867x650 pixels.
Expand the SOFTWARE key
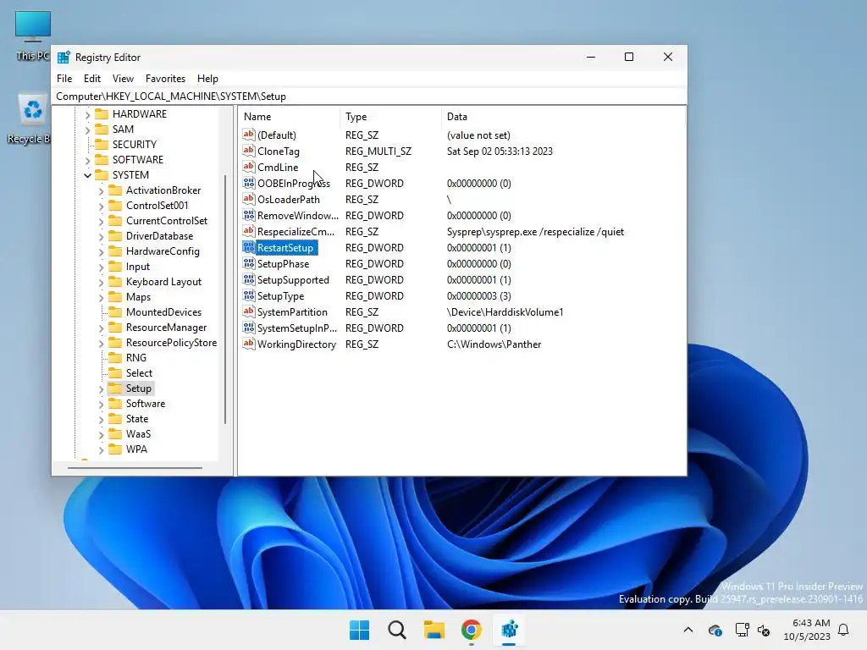click(87, 160)
